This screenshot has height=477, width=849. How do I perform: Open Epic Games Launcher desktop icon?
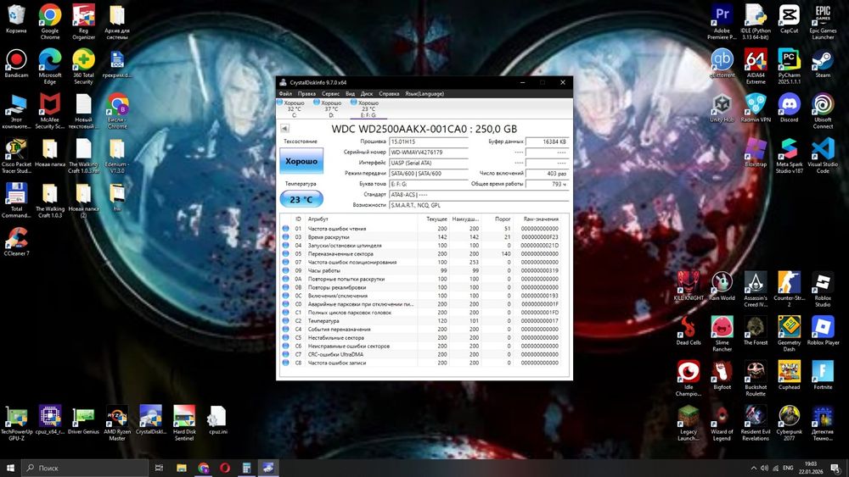click(823, 22)
